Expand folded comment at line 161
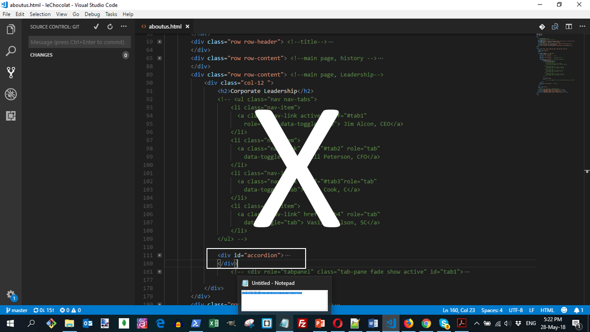Viewport: 590px width, 332px height. [x=159, y=272]
